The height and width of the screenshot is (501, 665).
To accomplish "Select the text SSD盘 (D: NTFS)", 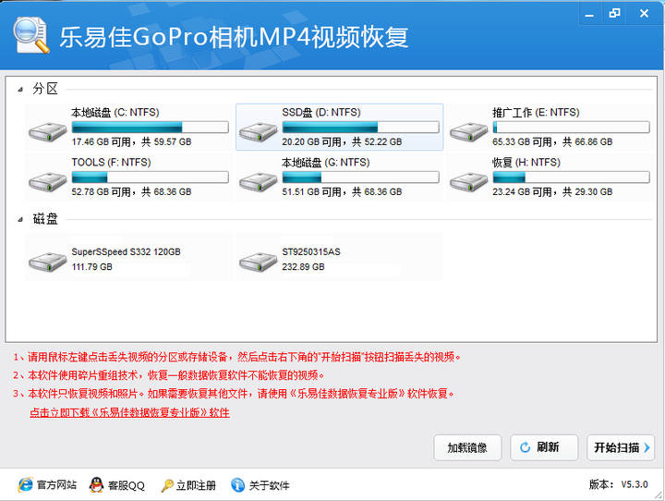I will (x=321, y=113).
